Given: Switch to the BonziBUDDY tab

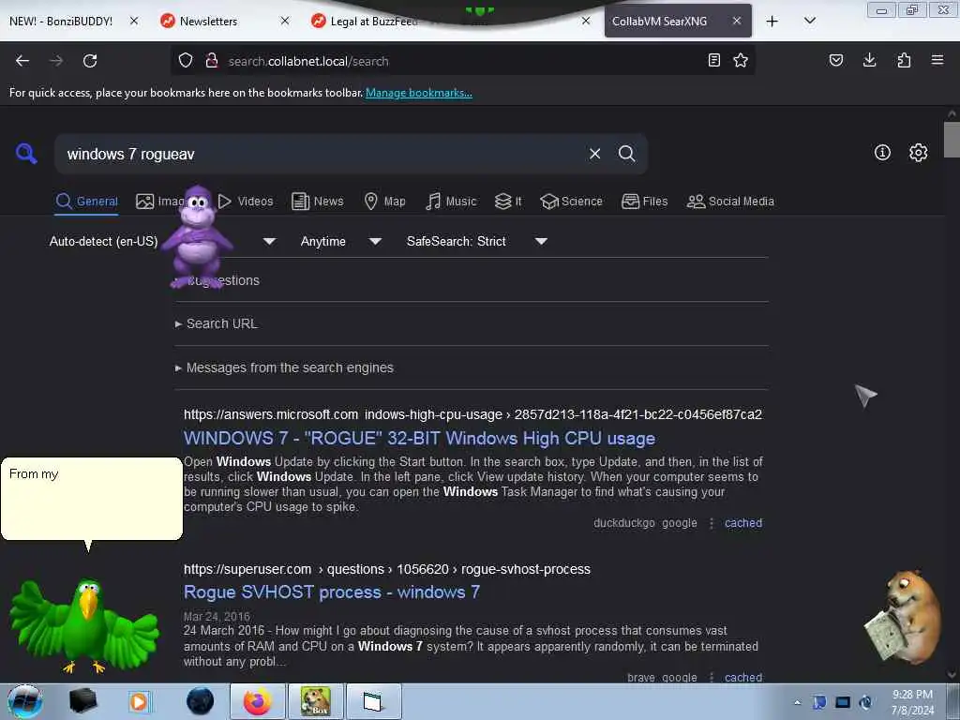Looking at the screenshot, I should click(61, 21).
